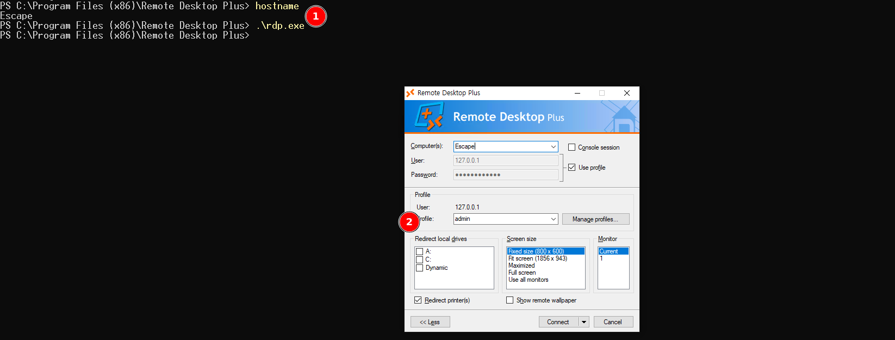Open the Computer(s) dropdown arrow
The height and width of the screenshot is (340, 895).
tap(553, 146)
